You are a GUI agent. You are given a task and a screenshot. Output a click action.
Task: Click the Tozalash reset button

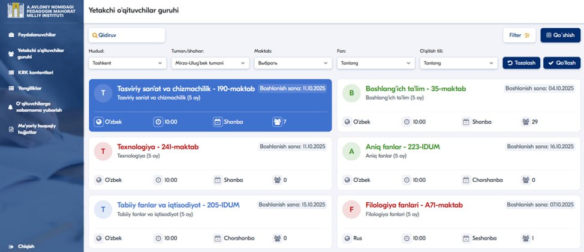pyautogui.click(x=521, y=63)
